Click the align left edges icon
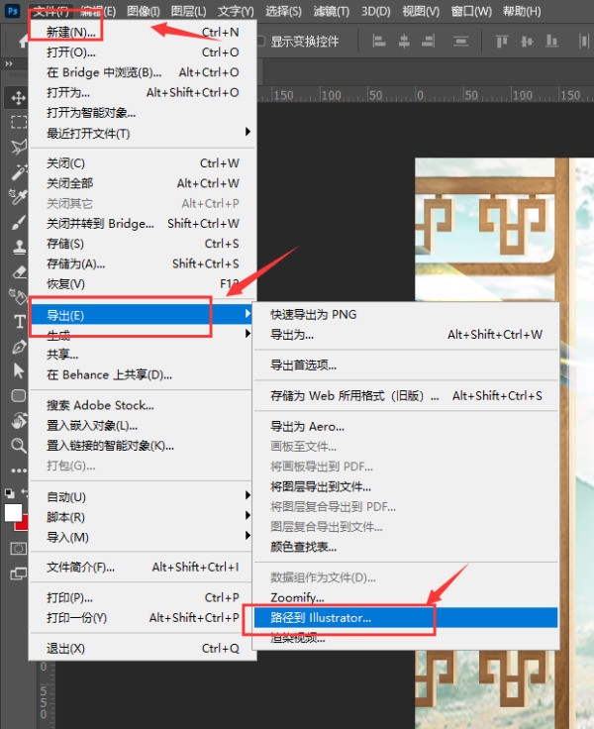Image resolution: width=594 pixels, height=729 pixels. [x=378, y=43]
